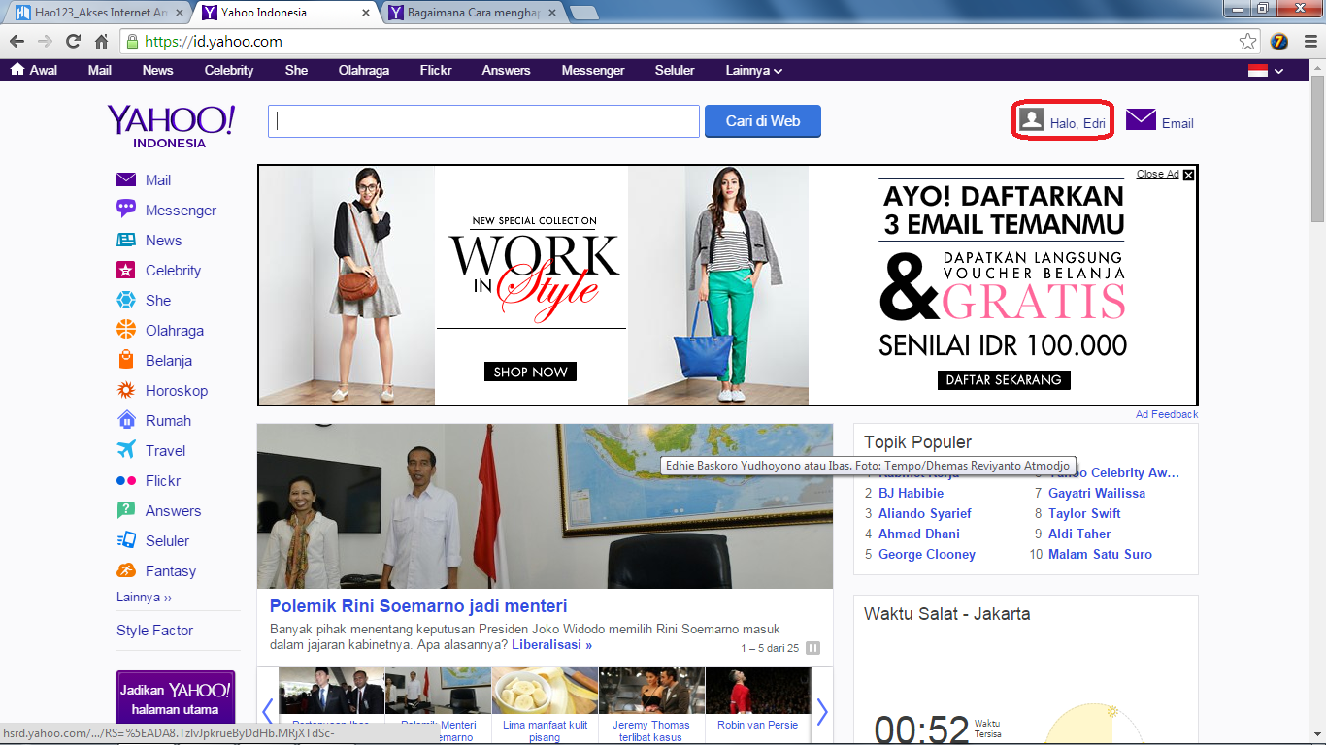Viewport: 1326px width, 745px height.
Task: Click the Jadikan Yahoo halaman utama button
Action: pos(176,699)
